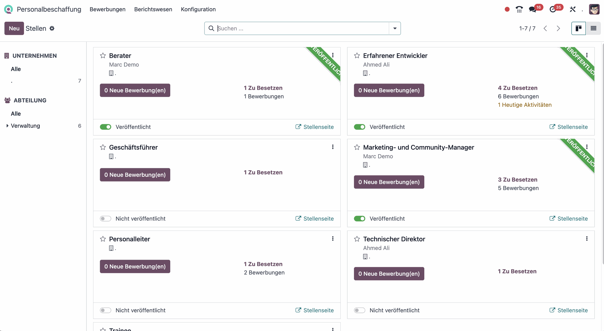Unpublish the Berater job position

(x=106, y=127)
